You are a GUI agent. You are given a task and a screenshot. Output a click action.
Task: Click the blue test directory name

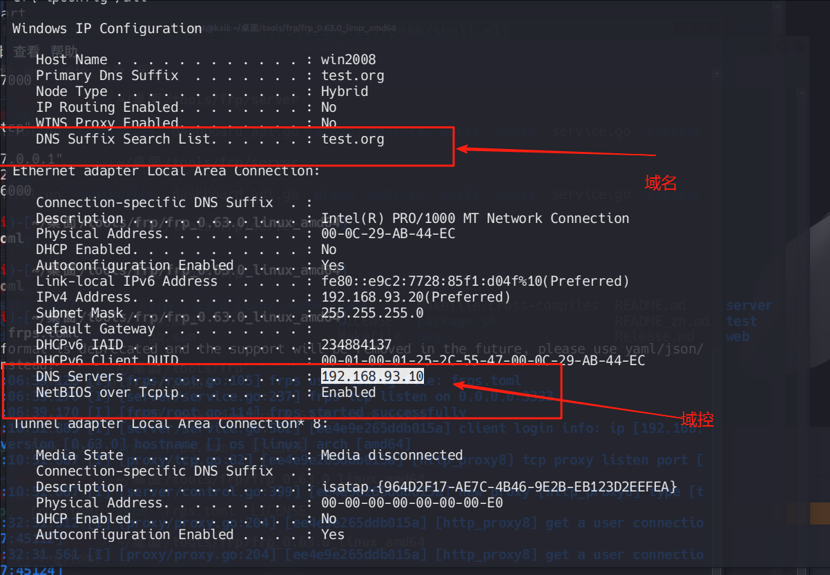pos(741,321)
